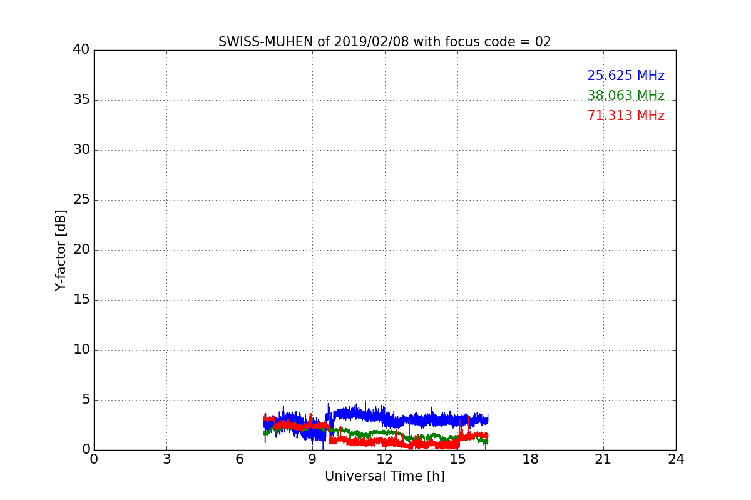Click the x-axis tick label 12
The width and height of the screenshot is (751, 500).
(385, 459)
